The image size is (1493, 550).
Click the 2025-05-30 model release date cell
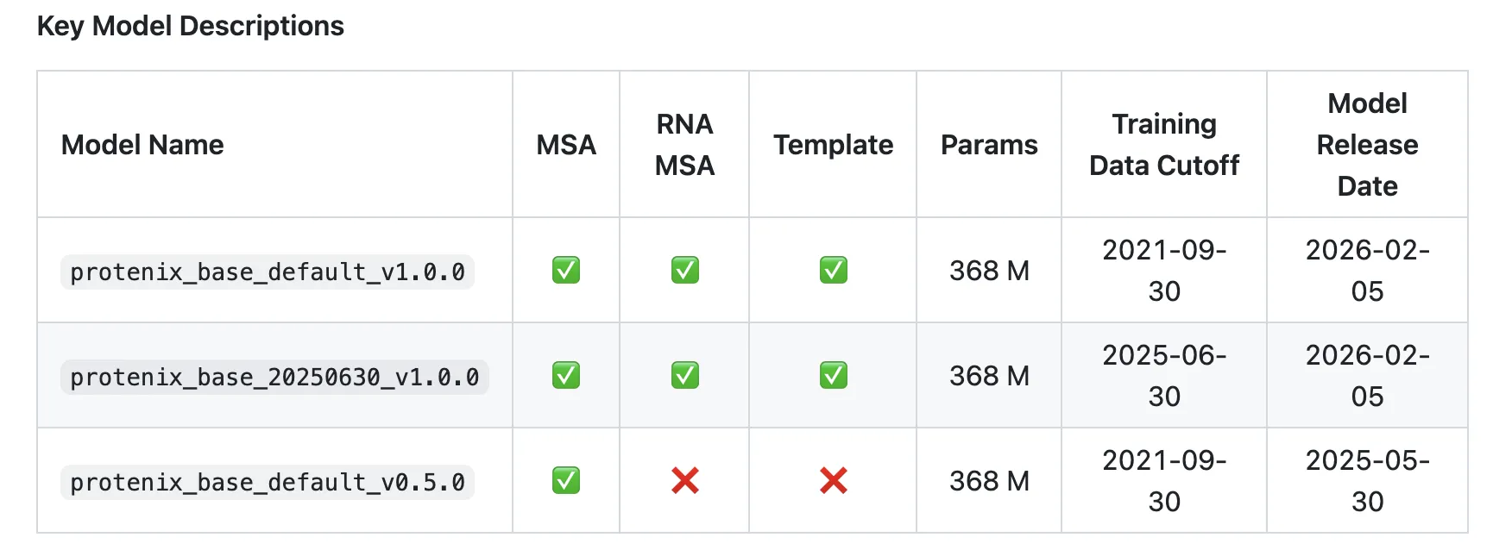pyautogui.click(x=1367, y=481)
